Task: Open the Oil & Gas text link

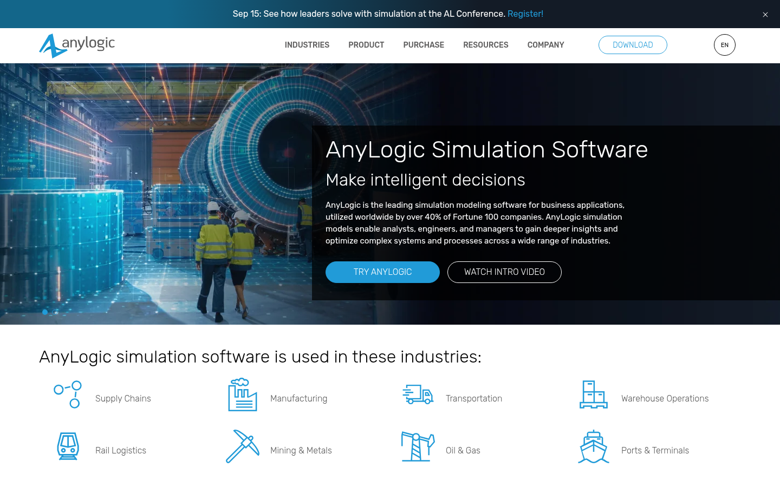Action: click(463, 450)
